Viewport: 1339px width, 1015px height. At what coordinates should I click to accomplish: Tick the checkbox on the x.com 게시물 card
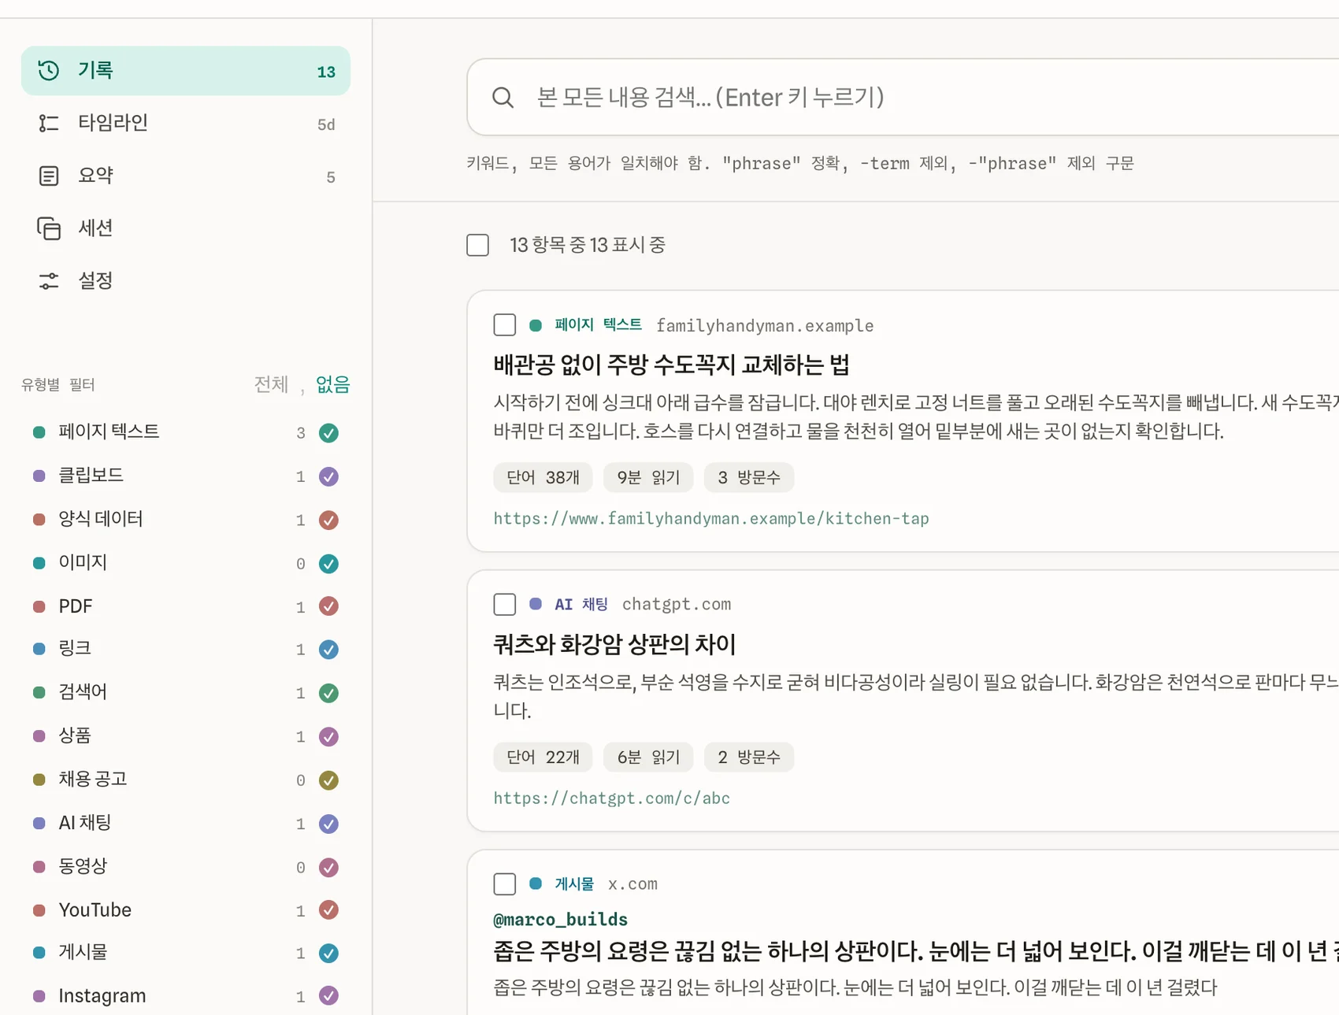coord(505,883)
